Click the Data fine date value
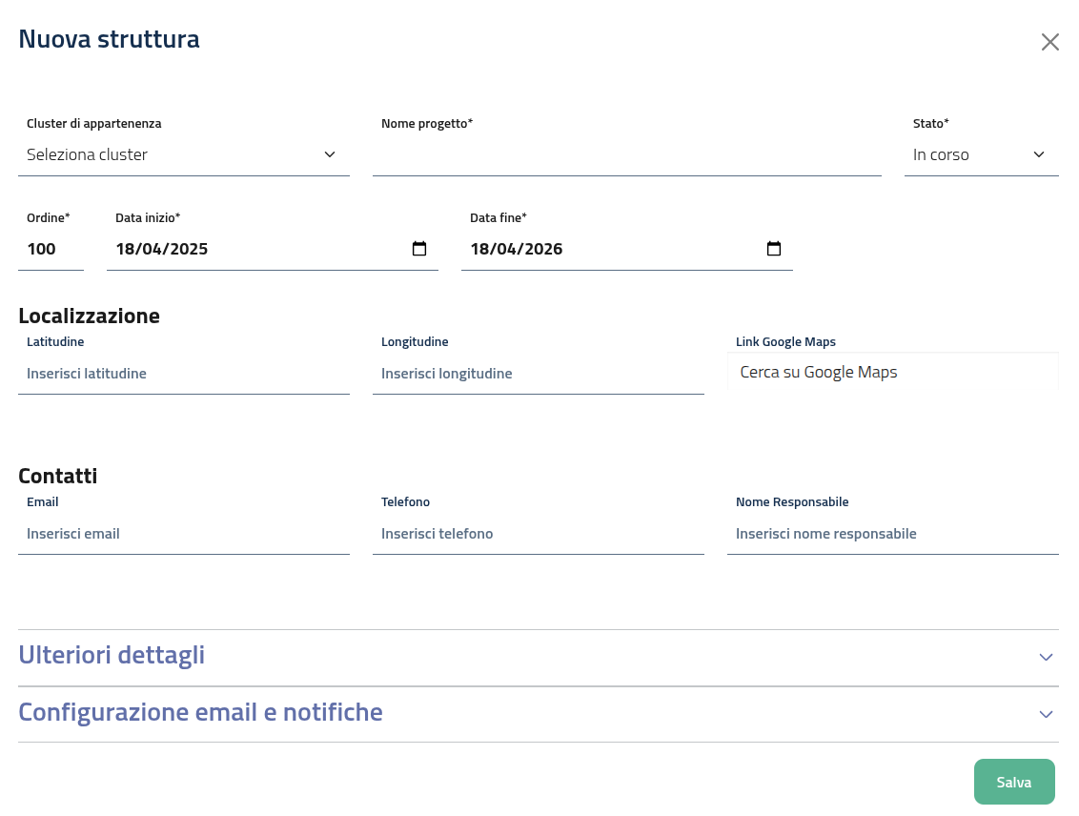The height and width of the screenshot is (816, 1079). [517, 249]
